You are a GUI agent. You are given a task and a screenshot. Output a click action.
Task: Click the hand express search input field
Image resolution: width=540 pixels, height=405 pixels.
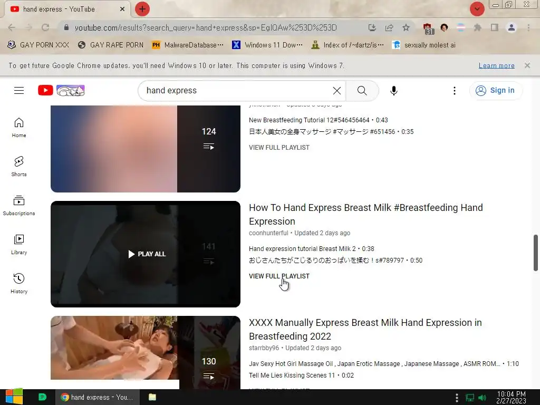[238, 91]
